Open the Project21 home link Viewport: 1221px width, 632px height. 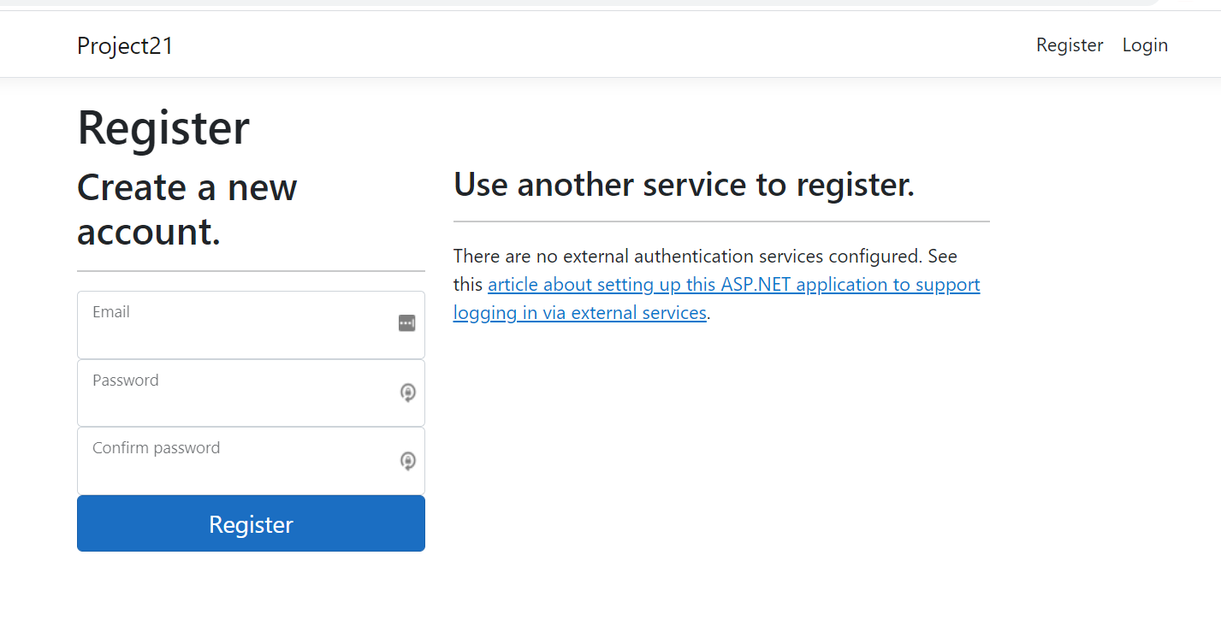click(x=125, y=45)
